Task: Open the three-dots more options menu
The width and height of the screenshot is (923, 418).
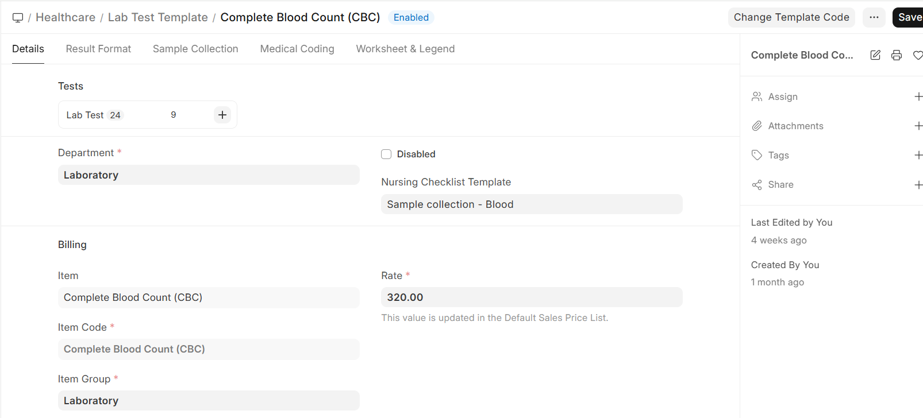Action: (x=874, y=17)
